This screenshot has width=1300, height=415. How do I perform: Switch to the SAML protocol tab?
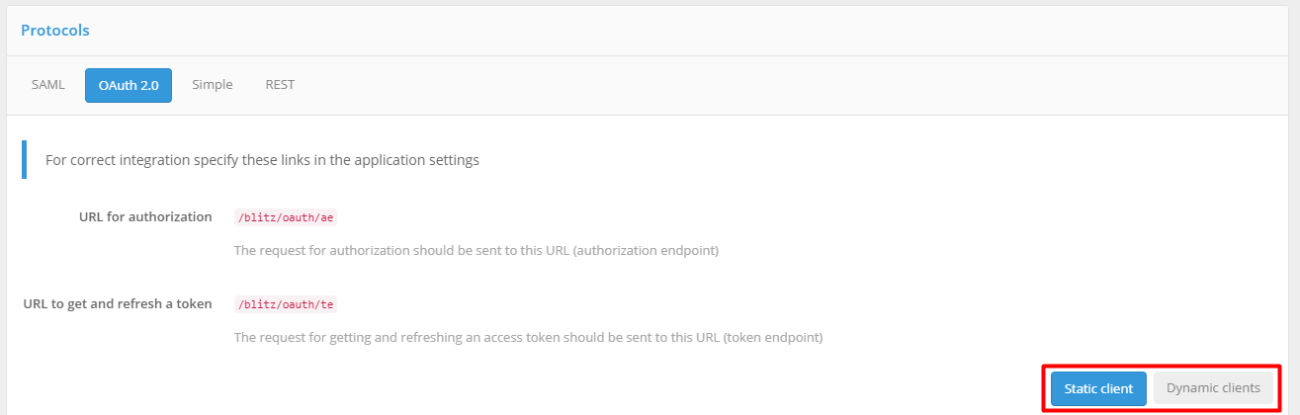point(47,85)
